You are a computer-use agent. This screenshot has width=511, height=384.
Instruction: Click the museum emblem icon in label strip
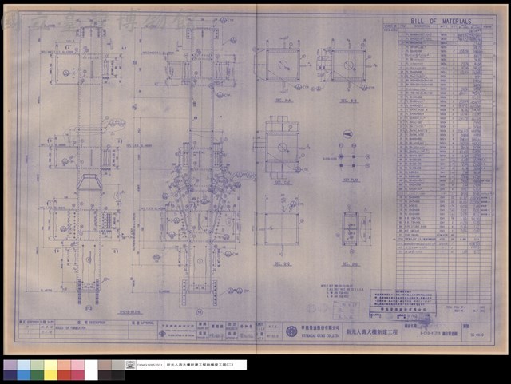[x=130, y=365]
